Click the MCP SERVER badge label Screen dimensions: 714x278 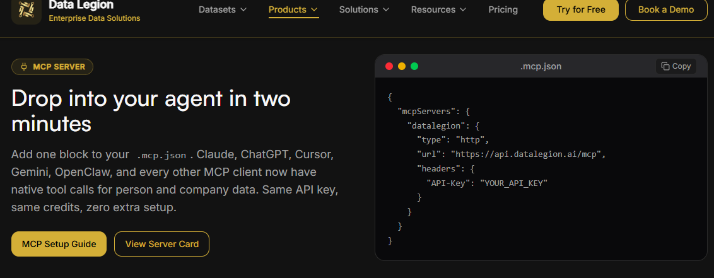click(x=59, y=67)
